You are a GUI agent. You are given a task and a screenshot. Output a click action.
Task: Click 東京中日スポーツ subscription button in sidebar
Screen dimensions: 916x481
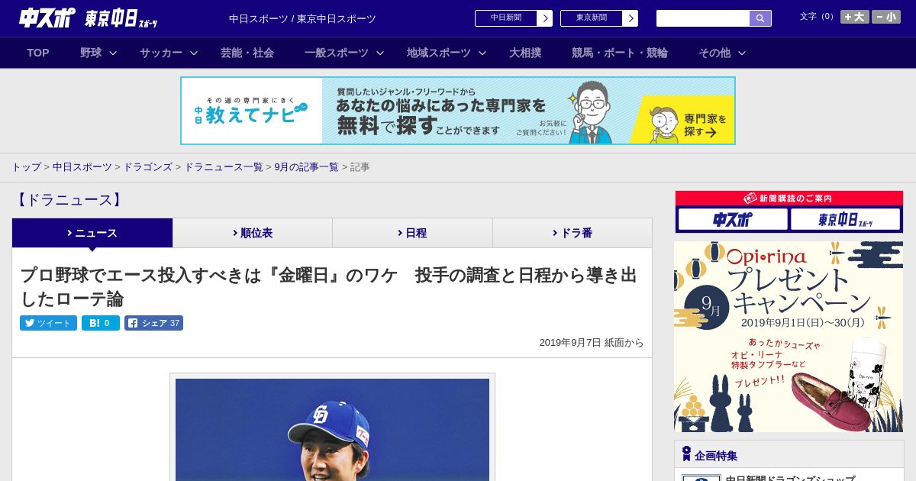(x=845, y=219)
